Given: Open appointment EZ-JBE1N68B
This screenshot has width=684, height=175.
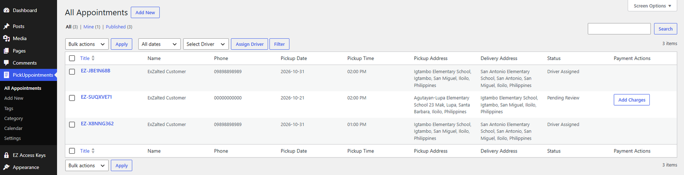Looking at the screenshot, I should [96, 71].
